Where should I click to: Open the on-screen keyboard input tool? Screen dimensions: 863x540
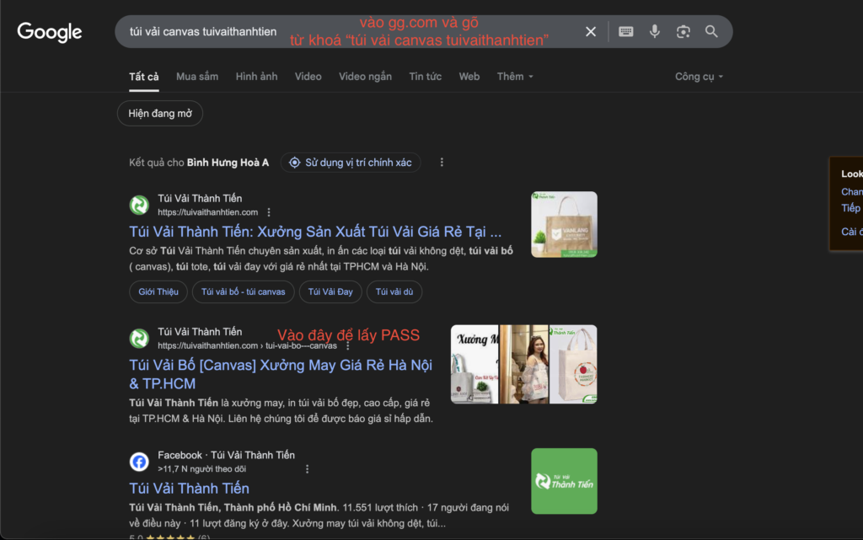626,32
